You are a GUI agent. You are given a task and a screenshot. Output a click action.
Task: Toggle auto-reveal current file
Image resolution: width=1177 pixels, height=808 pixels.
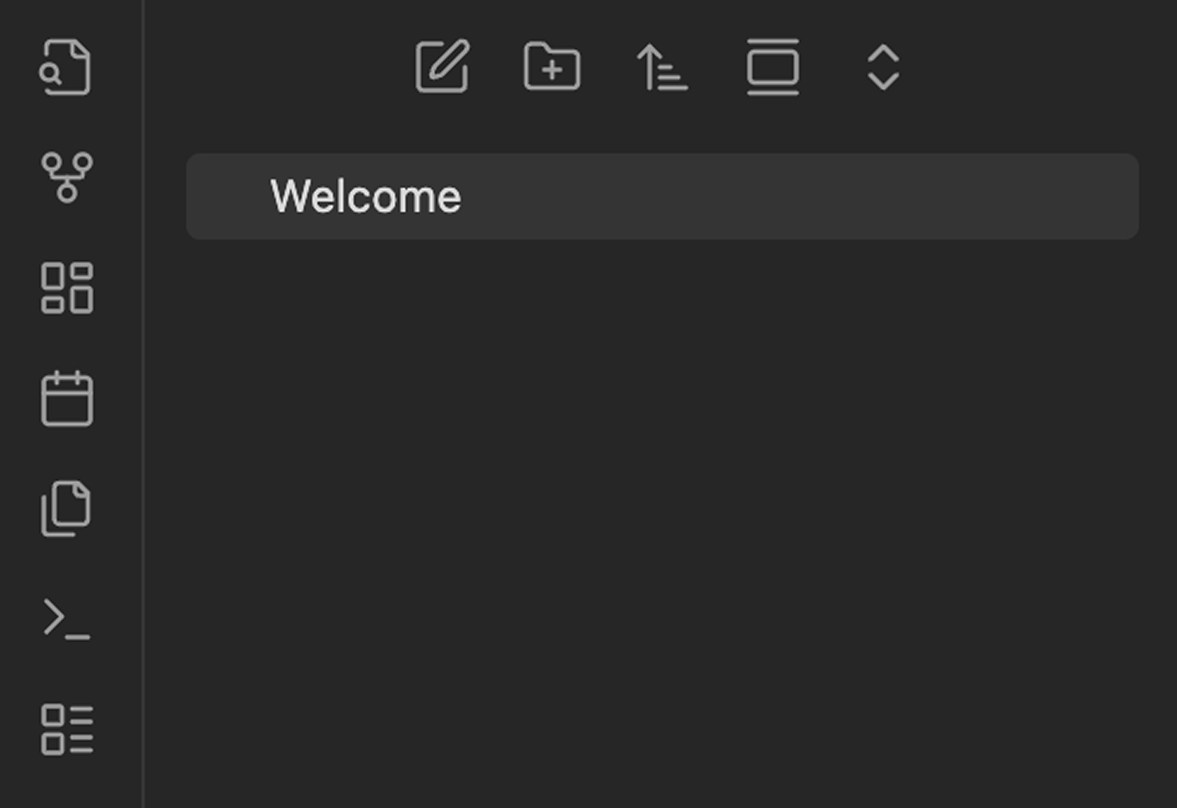pyautogui.click(x=773, y=67)
